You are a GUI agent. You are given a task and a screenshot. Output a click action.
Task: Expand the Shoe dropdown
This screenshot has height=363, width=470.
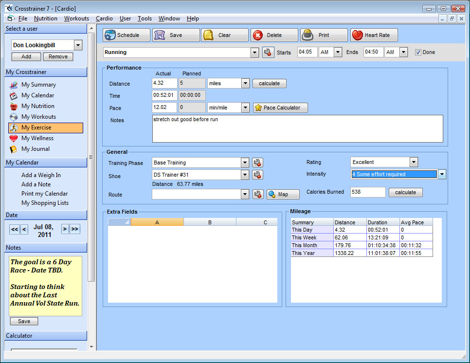245,175
